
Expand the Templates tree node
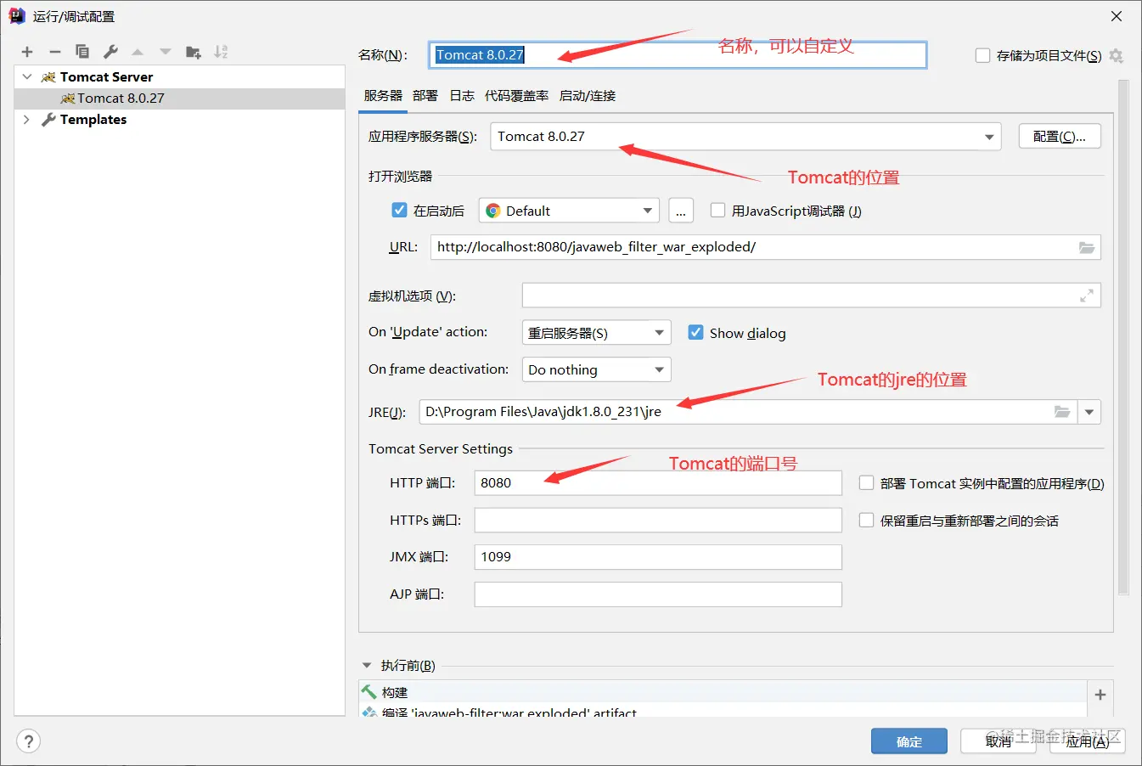(x=27, y=120)
